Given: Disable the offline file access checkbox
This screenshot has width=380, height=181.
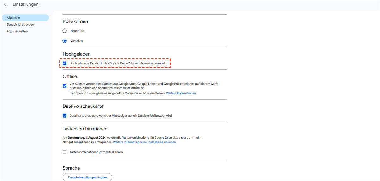Looking at the screenshot, I should click(65, 85).
